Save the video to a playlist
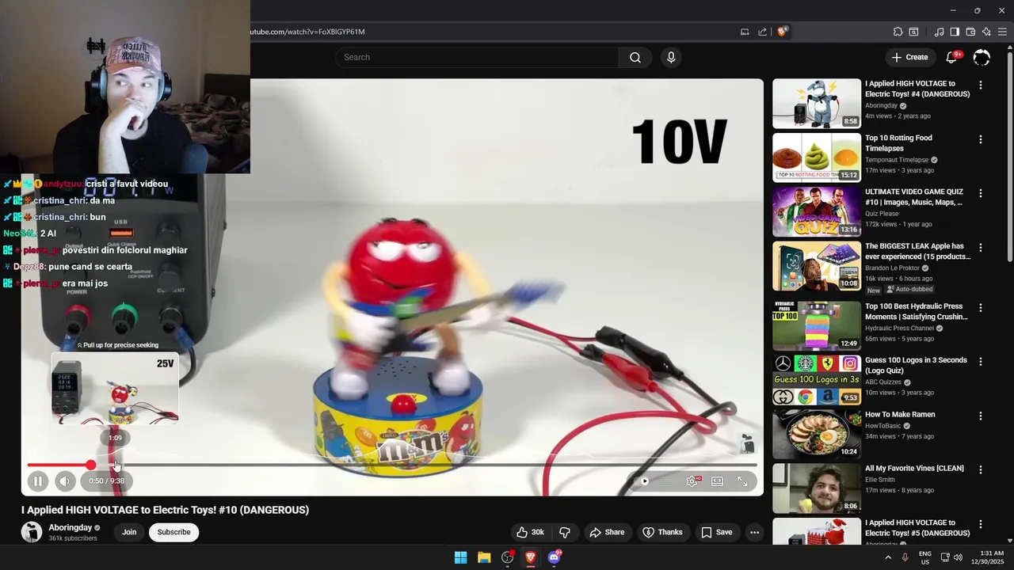This screenshot has height=570, width=1014. (x=716, y=532)
